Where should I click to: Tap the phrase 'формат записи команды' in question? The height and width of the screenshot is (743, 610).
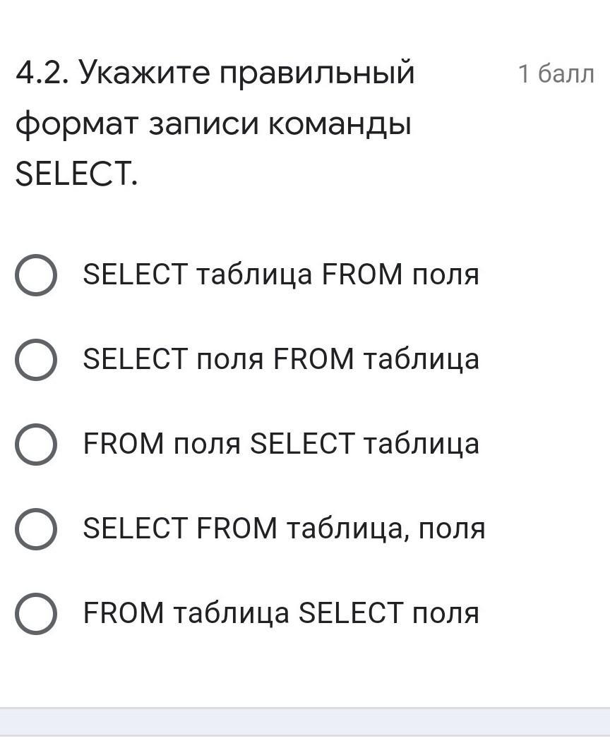(213, 124)
